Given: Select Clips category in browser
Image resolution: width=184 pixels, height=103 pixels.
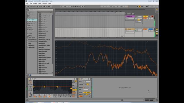Looking at the screenshot, I should pyautogui.click(x=30, y=28).
